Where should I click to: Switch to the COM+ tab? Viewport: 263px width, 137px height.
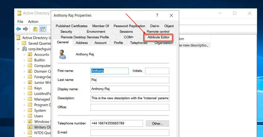[x=129, y=37]
